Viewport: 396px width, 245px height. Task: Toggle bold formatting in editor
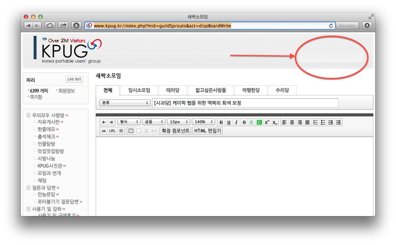tap(221, 122)
